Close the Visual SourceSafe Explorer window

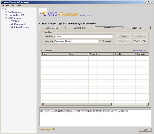point(151,2)
